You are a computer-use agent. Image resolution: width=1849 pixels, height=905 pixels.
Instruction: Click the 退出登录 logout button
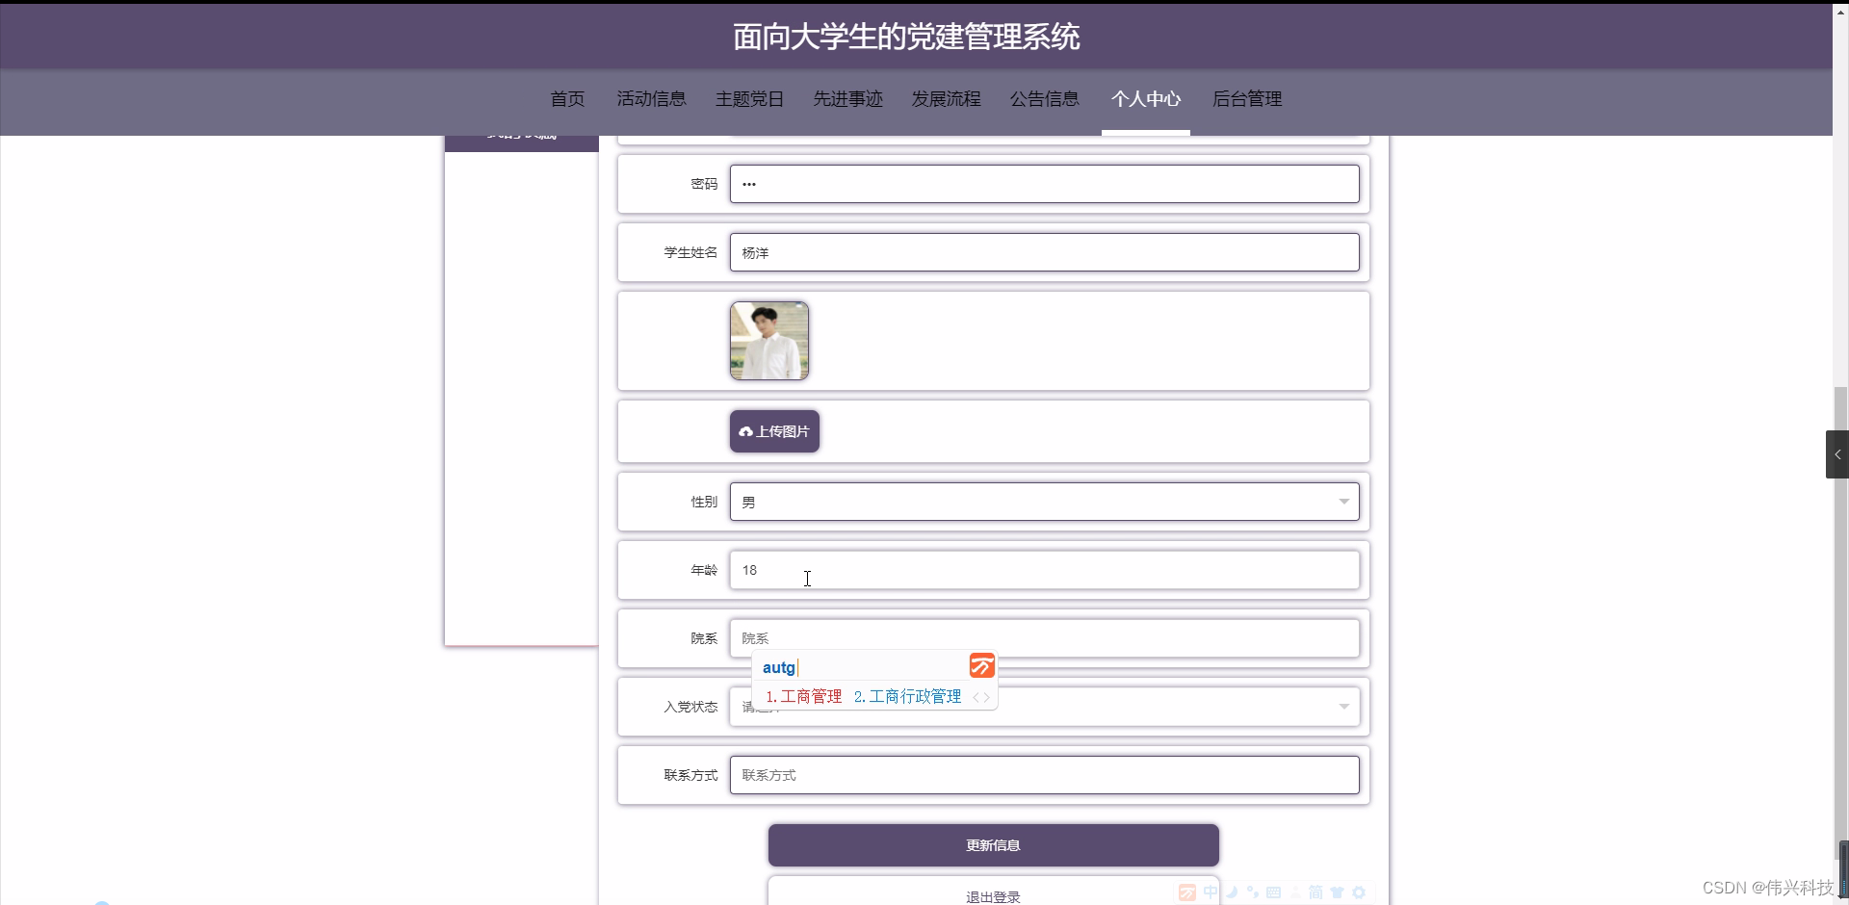click(x=992, y=895)
